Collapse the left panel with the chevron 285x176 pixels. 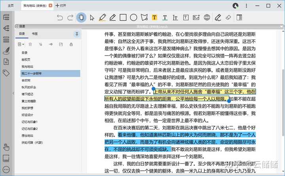click(x=13, y=93)
